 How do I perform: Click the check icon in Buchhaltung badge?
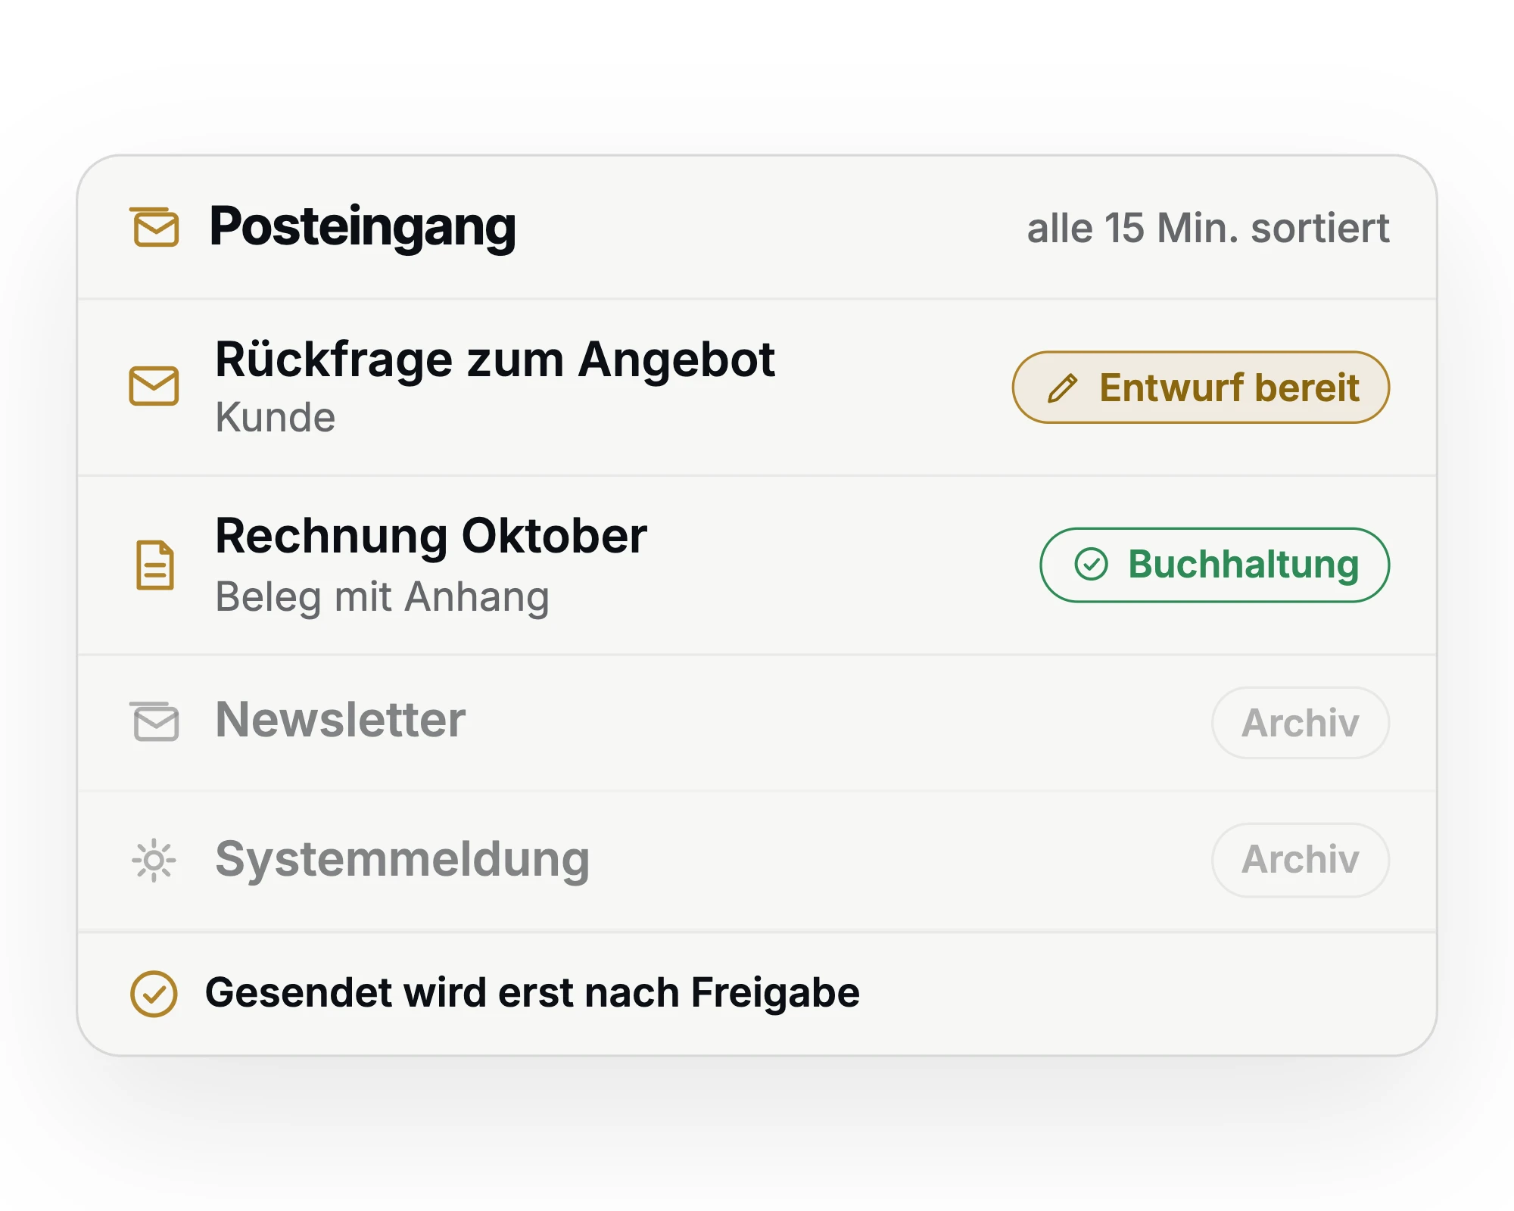(x=1091, y=565)
